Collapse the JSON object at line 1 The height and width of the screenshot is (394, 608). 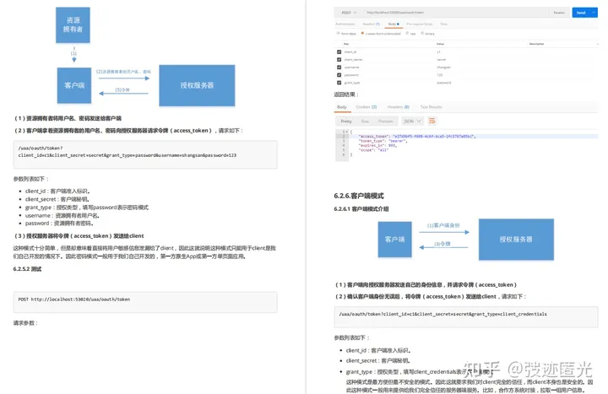point(347,132)
